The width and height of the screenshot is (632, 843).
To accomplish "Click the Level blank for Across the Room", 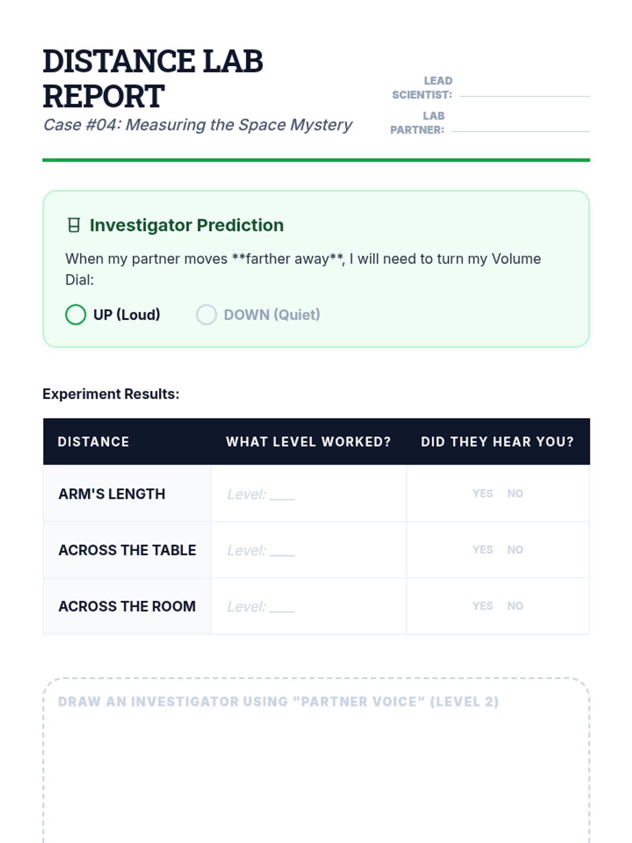I will [282, 607].
